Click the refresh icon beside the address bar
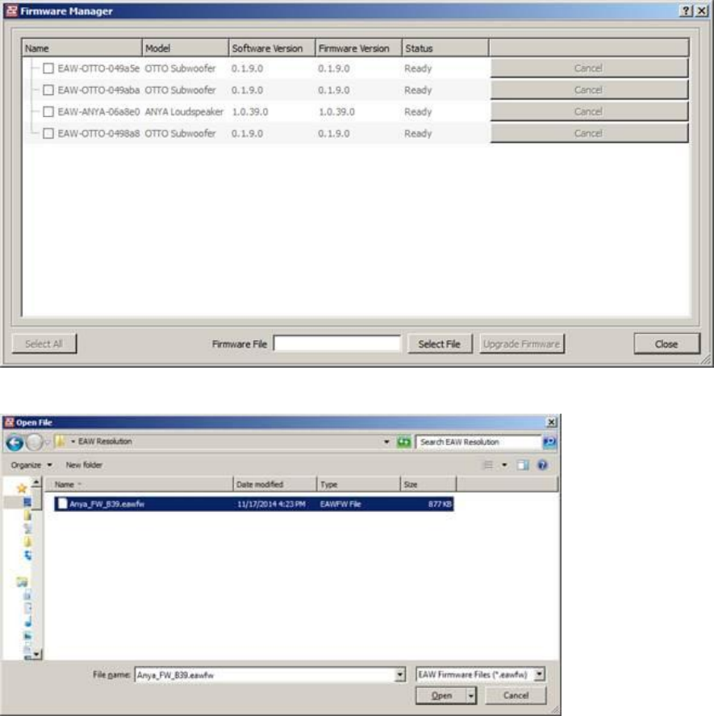The width and height of the screenshot is (714, 716). tap(404, 442)
